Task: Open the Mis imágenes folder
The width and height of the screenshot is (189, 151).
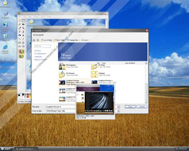Action: pos(69,67)
